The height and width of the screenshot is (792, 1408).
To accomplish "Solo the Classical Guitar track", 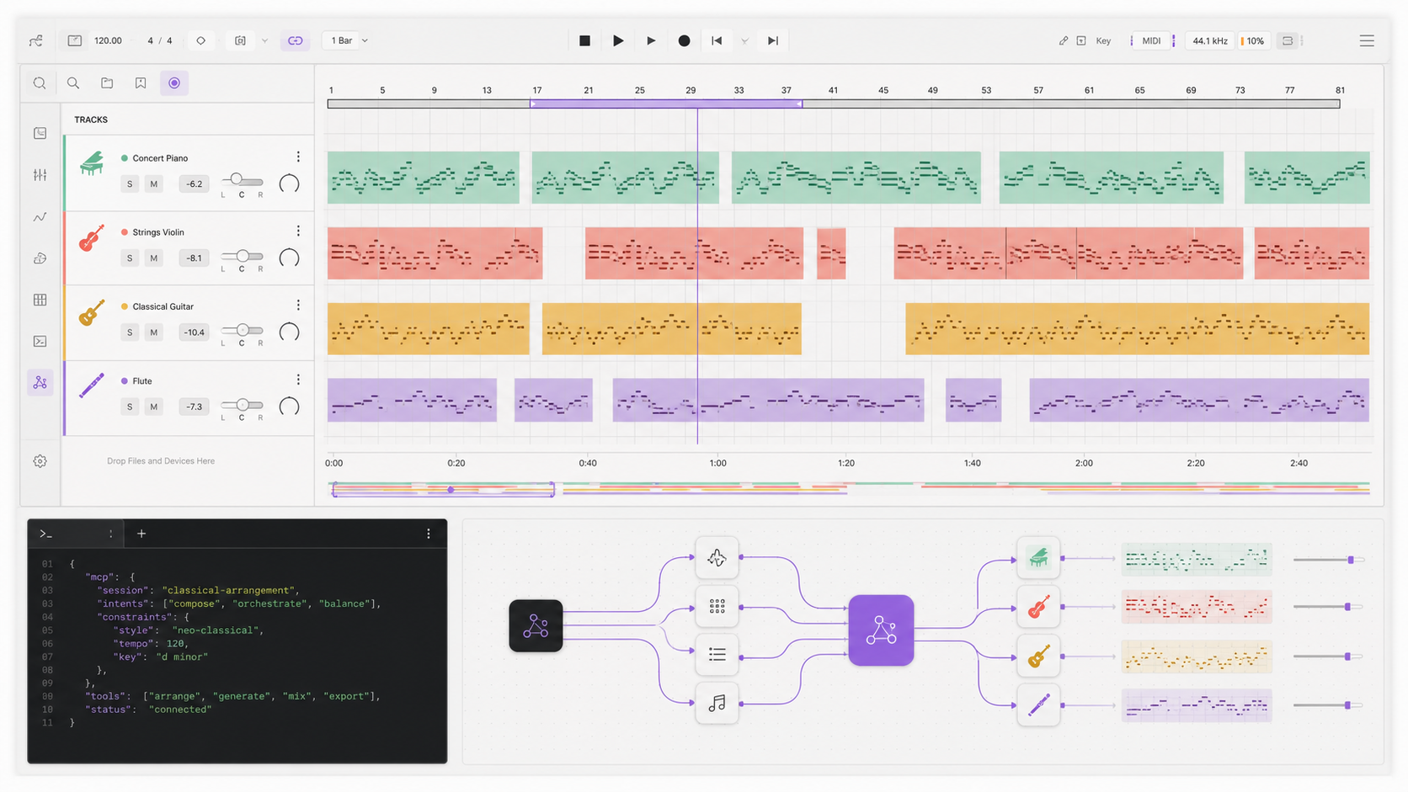I will pos(130,332).
